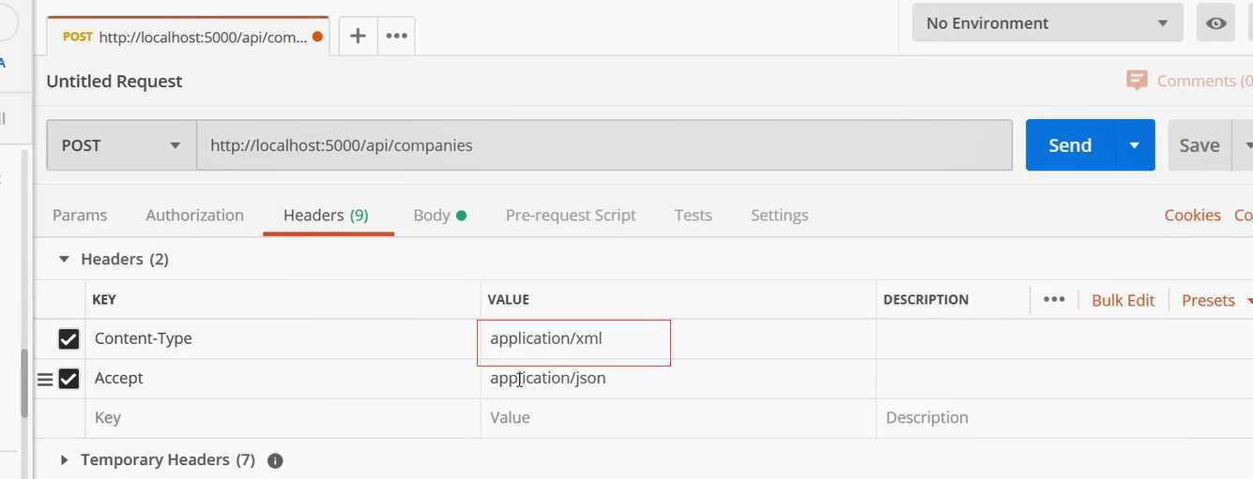Open header column options ellipsis
The height and width of the screenshot is (479, 1253).
[x=1054, y=299]
